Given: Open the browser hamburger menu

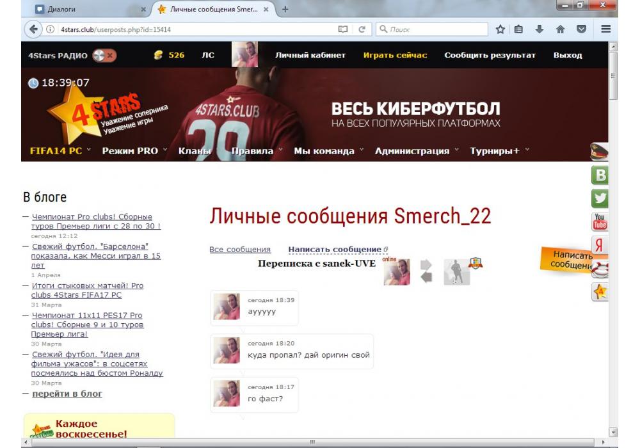Looking at the screenshot, I should point(605,29).
